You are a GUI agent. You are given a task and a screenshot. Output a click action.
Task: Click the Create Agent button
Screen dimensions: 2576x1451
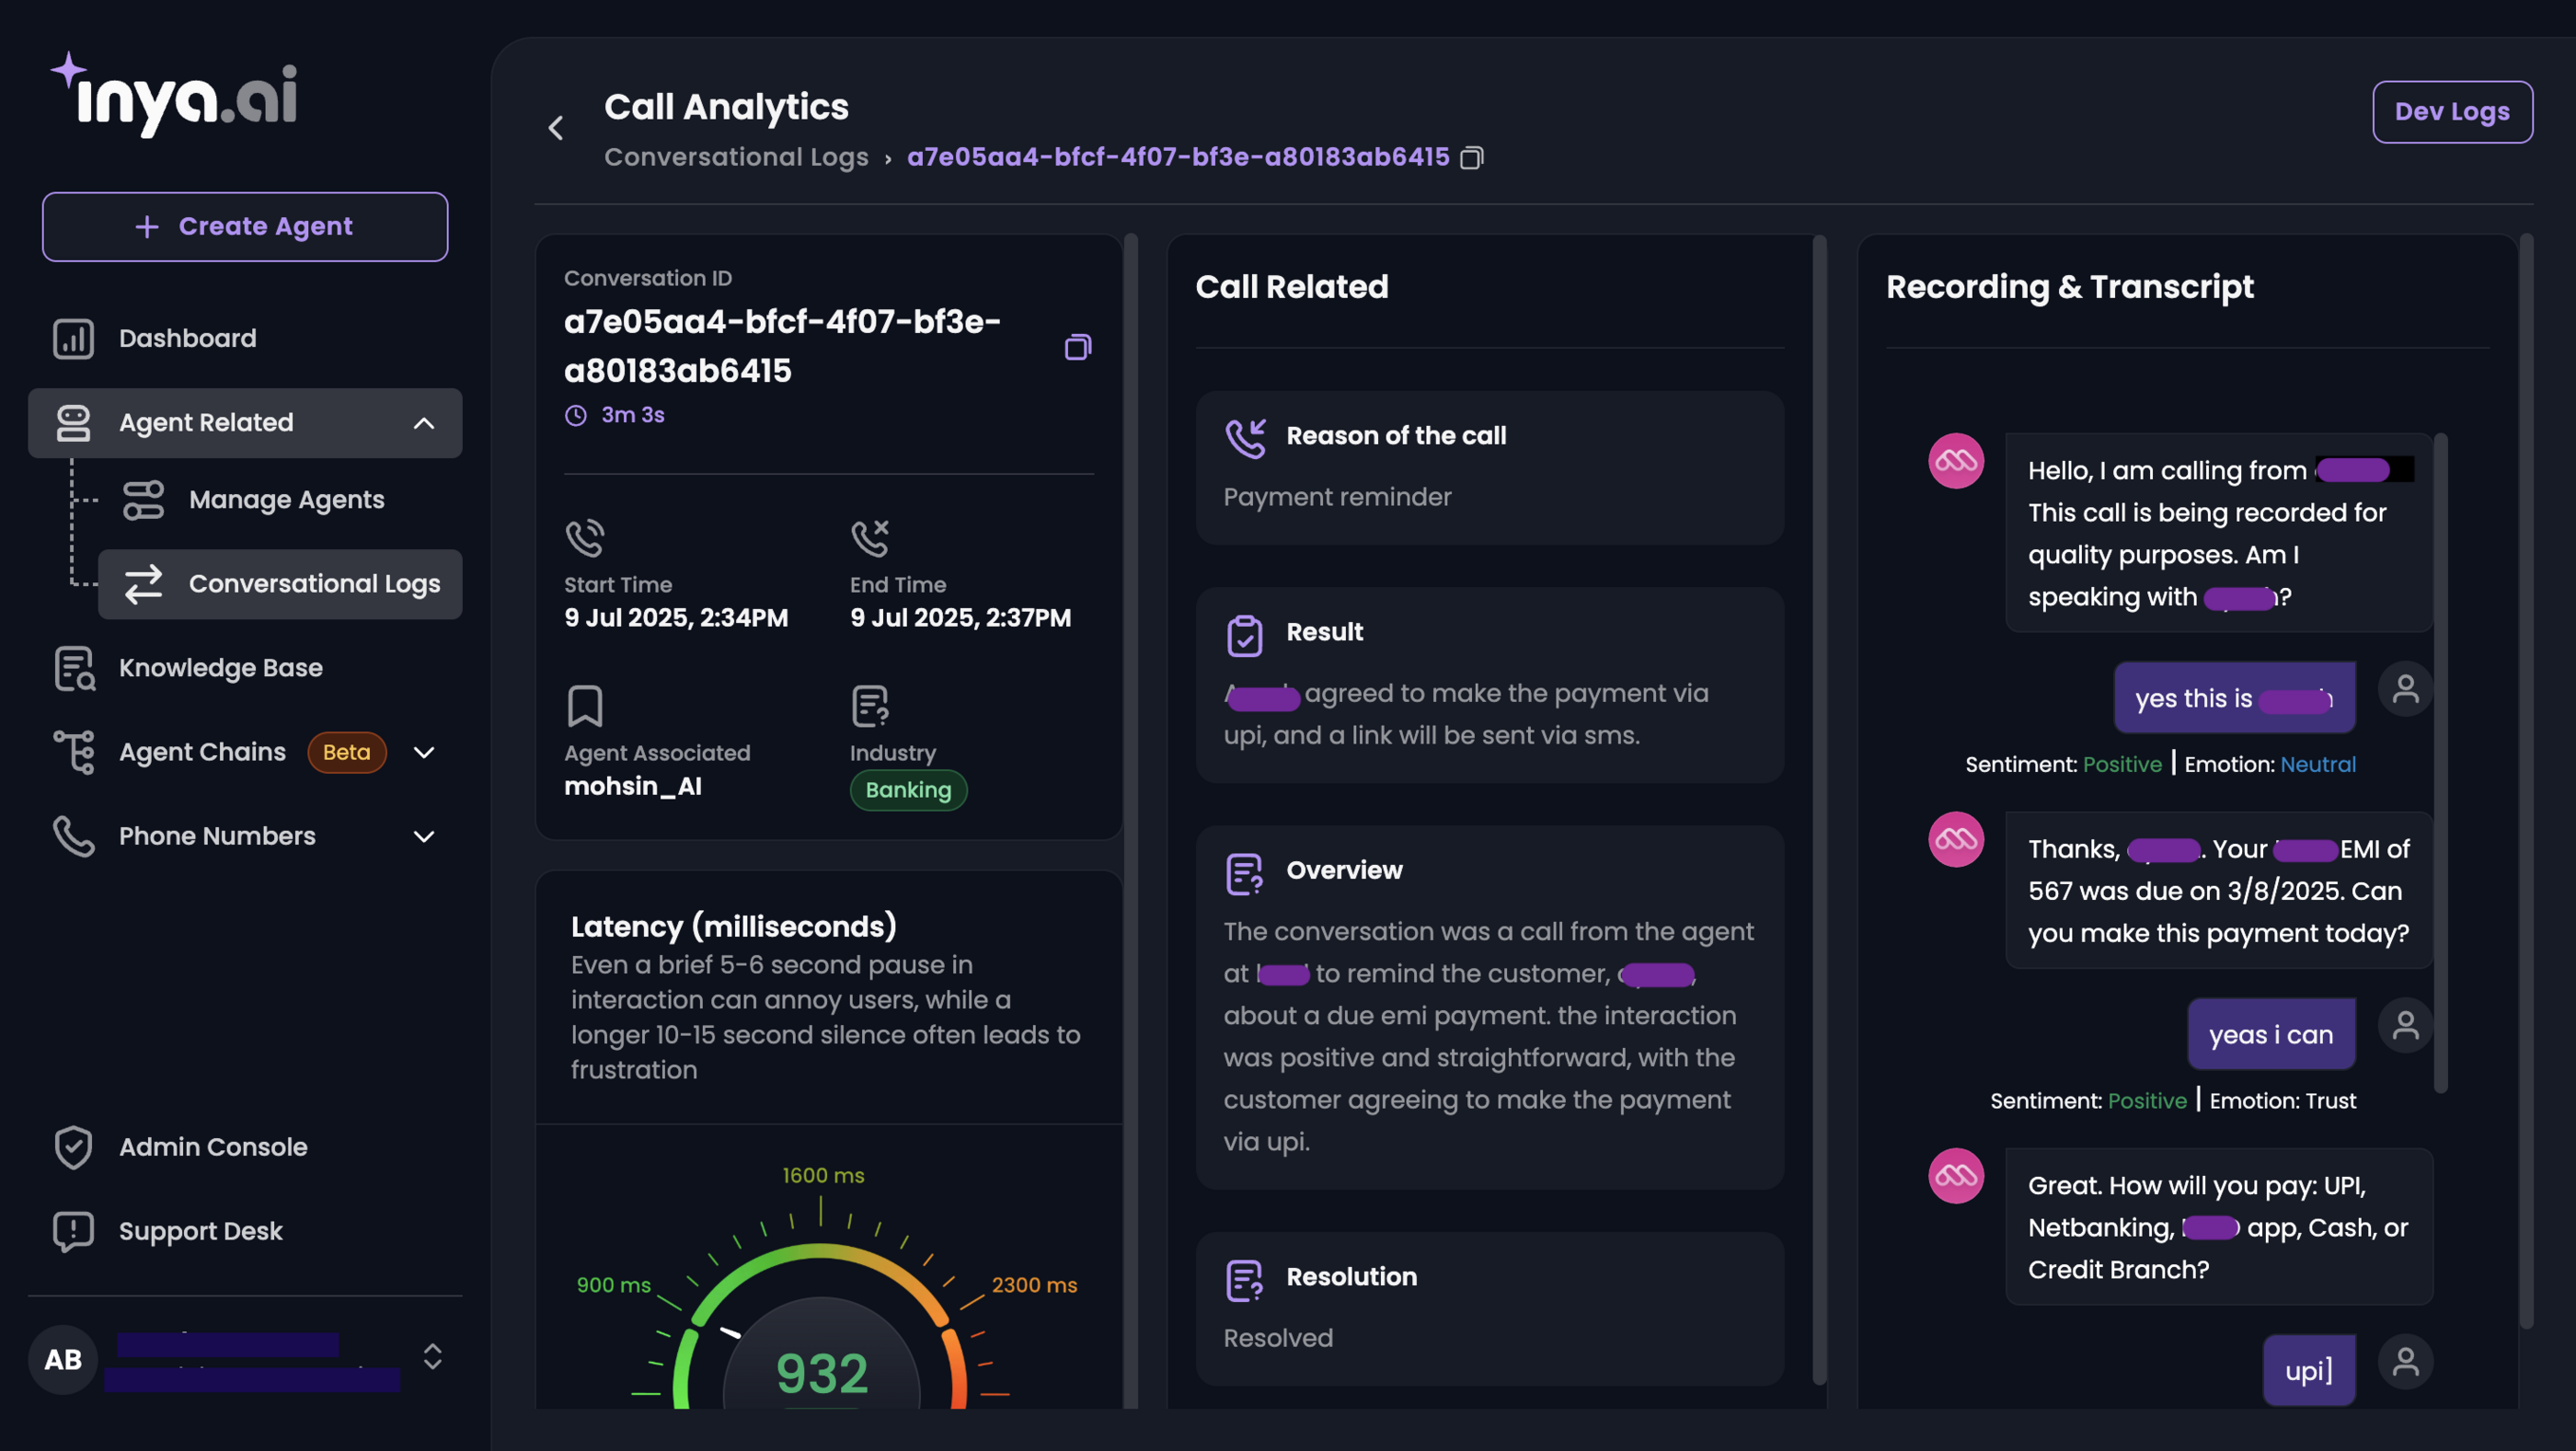245,227
